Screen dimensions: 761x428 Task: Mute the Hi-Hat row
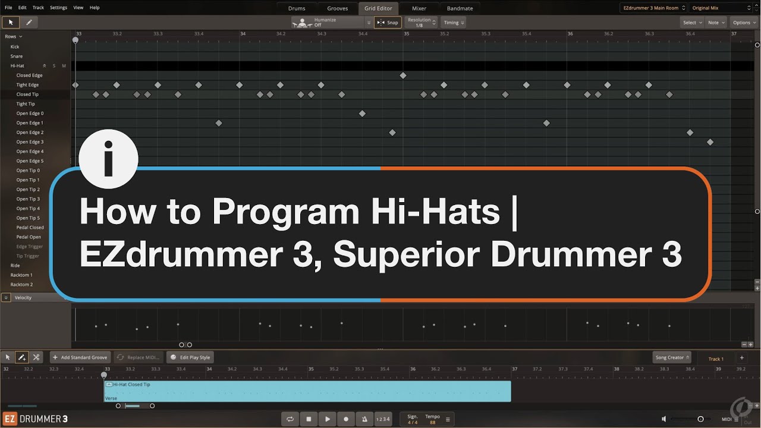point(64,66)
